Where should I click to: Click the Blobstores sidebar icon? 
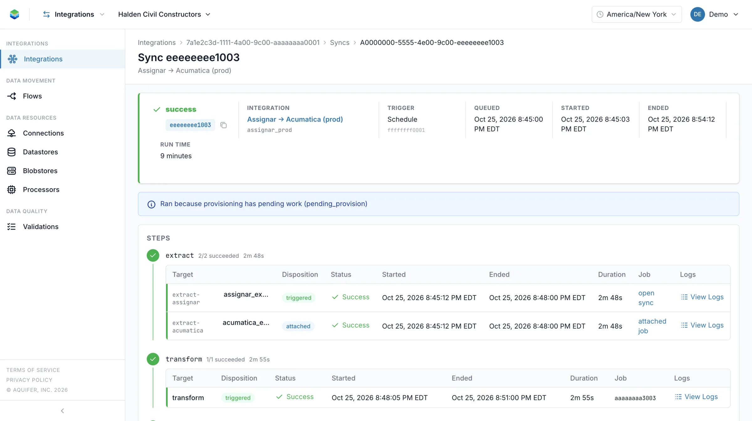[x=12, y=171]
